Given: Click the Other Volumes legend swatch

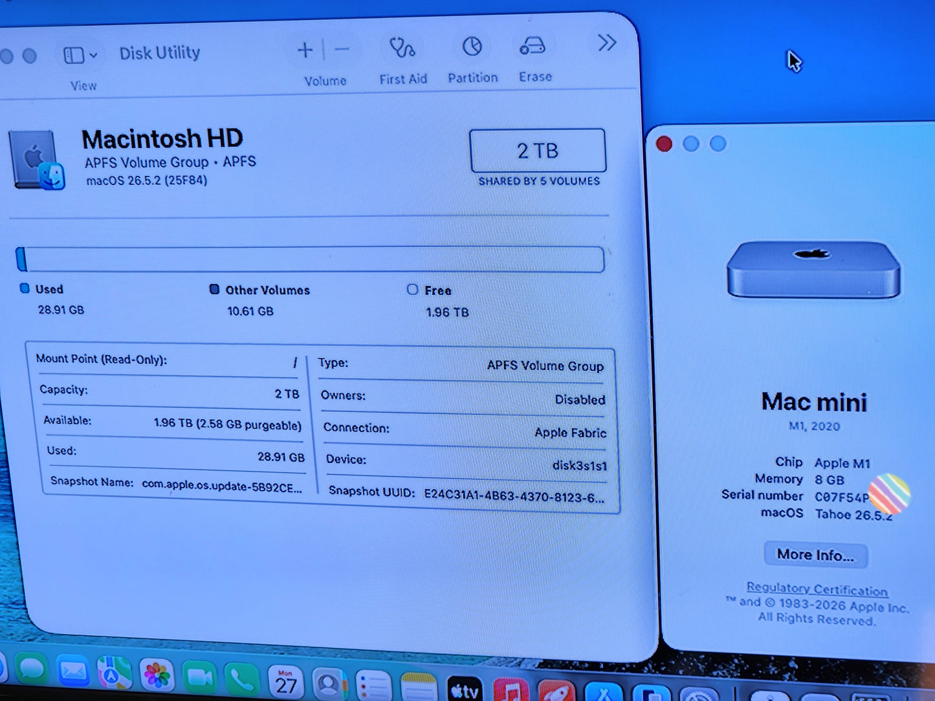Looking at the screenshot, I should [214, 289].
